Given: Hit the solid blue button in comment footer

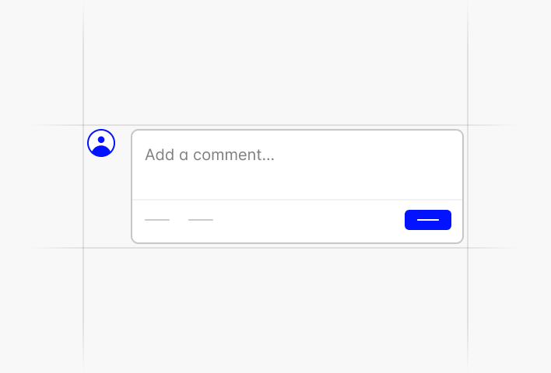Looking at the screenshot, I should (427, 220).
